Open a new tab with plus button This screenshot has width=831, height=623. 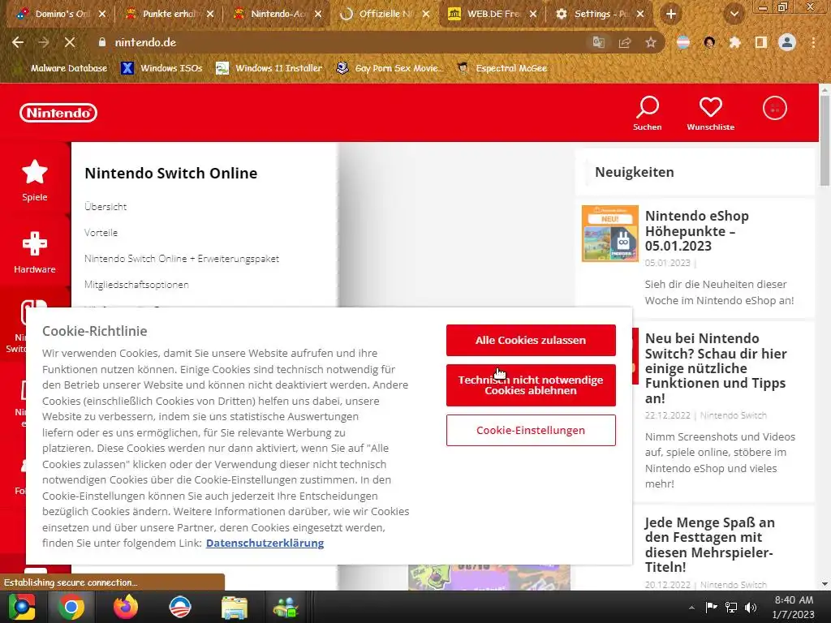tap(671, 14)
